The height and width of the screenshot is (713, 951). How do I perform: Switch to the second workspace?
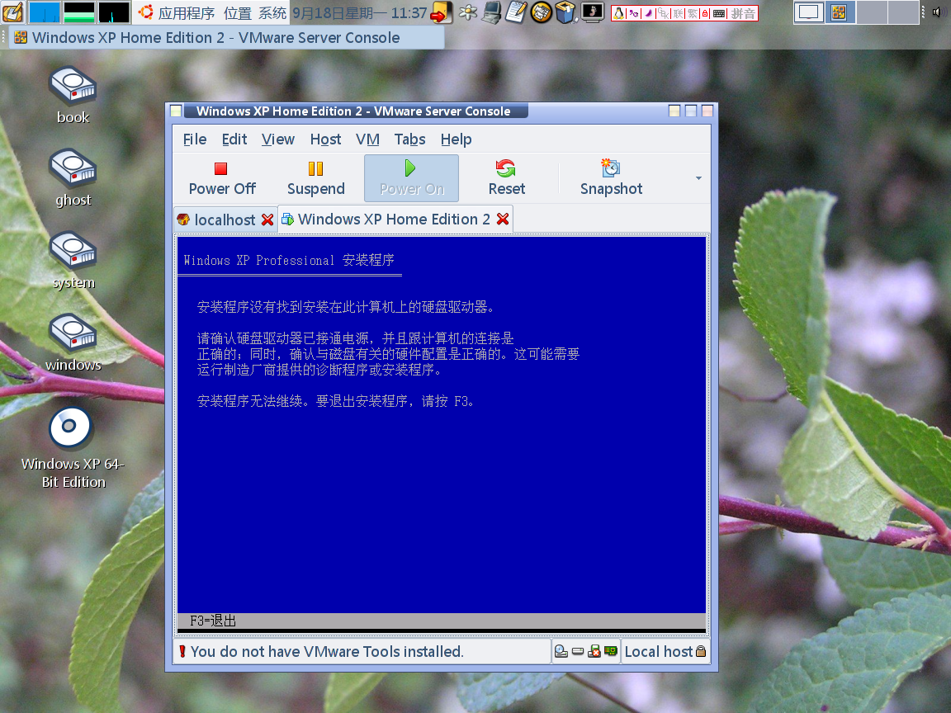(x=840, y=12)
